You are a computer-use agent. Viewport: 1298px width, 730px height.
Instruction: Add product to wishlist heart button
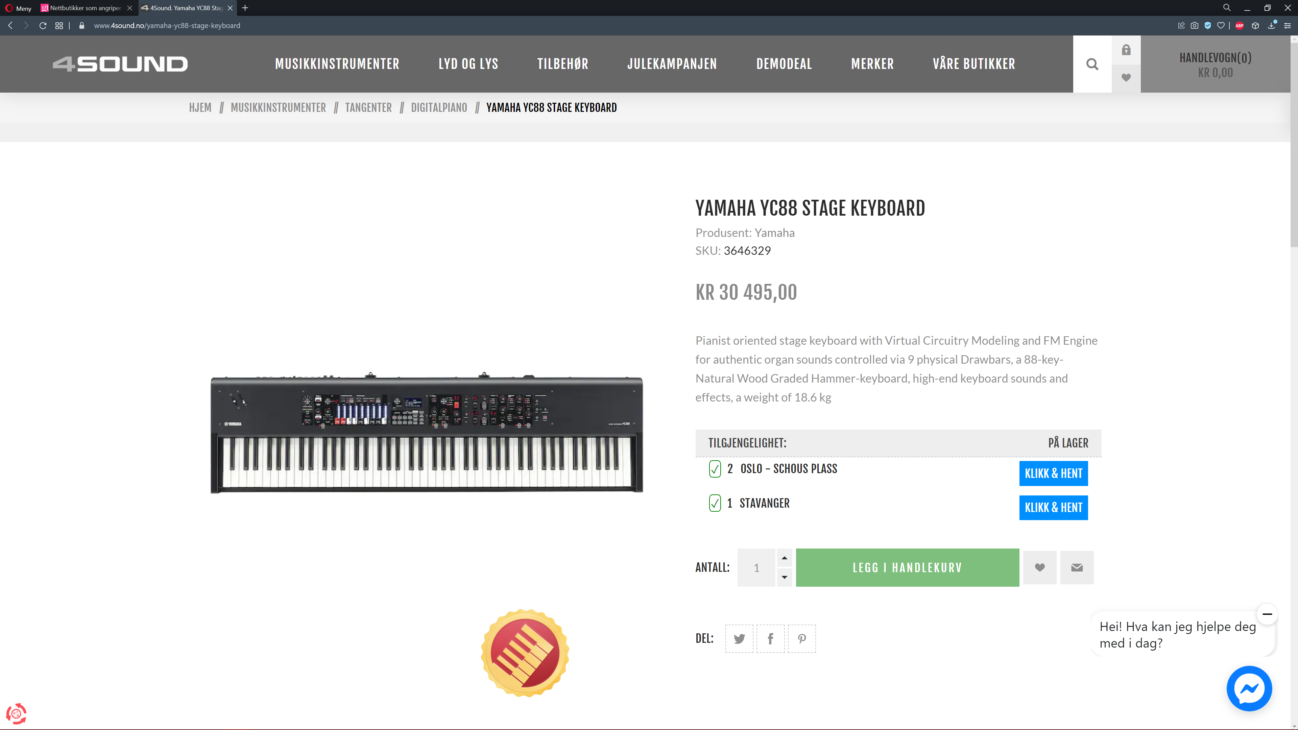click(x=1039, y=567)
